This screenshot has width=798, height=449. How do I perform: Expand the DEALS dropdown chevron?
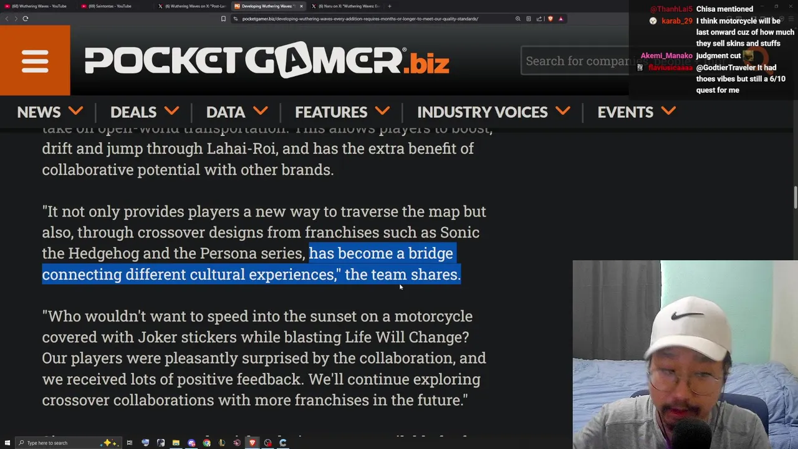[172, 112]
